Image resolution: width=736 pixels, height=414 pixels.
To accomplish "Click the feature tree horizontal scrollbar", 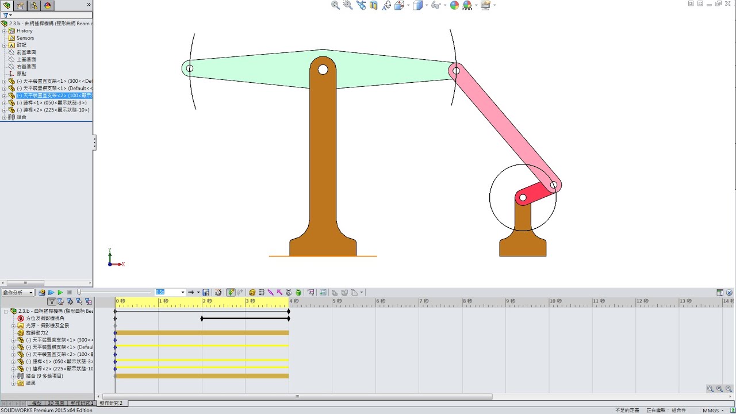I will (x=25, y=283).
